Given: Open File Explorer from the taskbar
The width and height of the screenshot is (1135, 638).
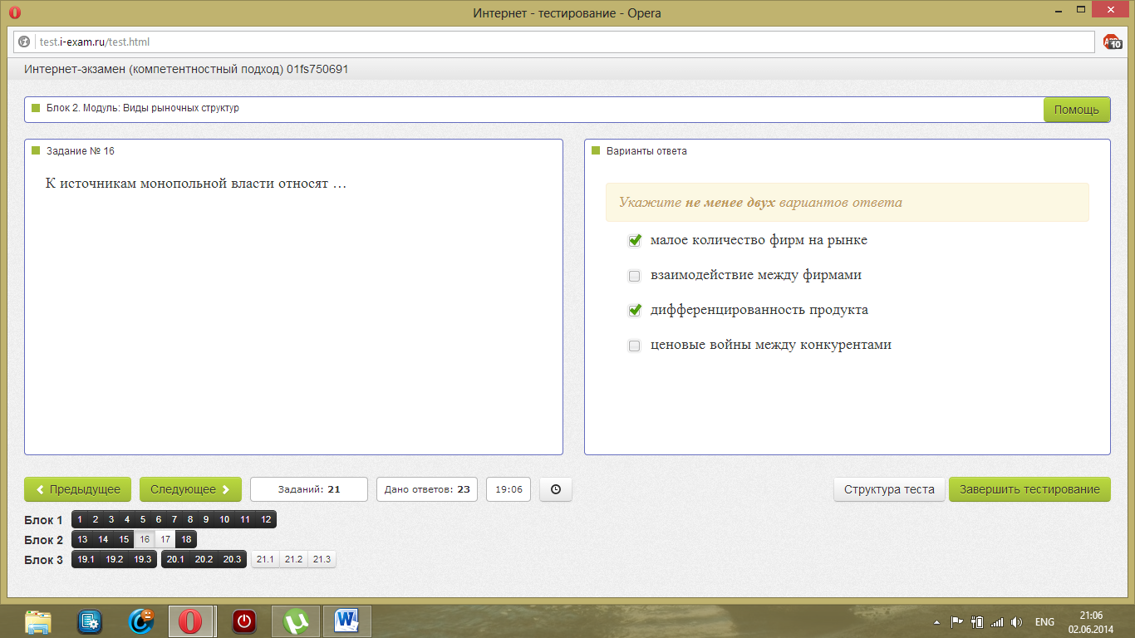Looking at the screenshot, I should (x=39, y=621).
